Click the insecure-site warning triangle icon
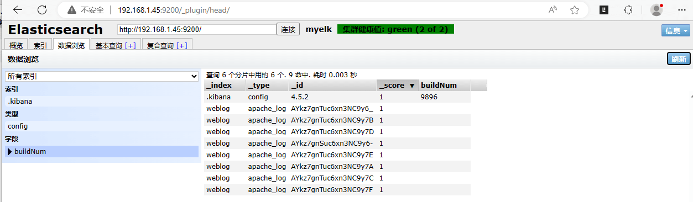Viewport: 693px width, 202px height. (71, 10)
